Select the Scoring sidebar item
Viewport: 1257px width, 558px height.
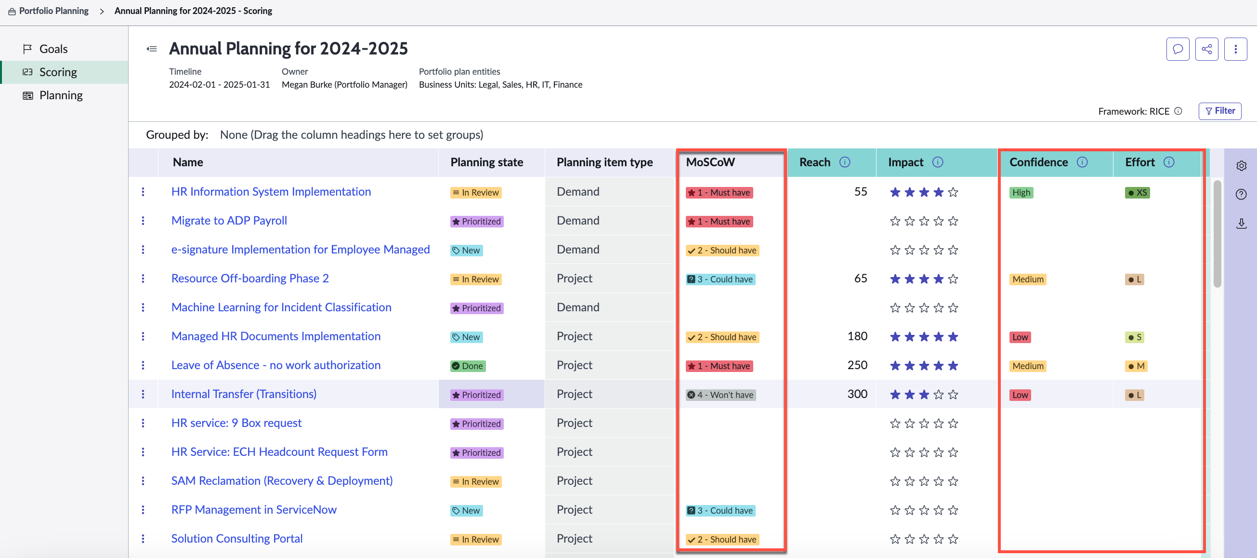click(64, 72)
